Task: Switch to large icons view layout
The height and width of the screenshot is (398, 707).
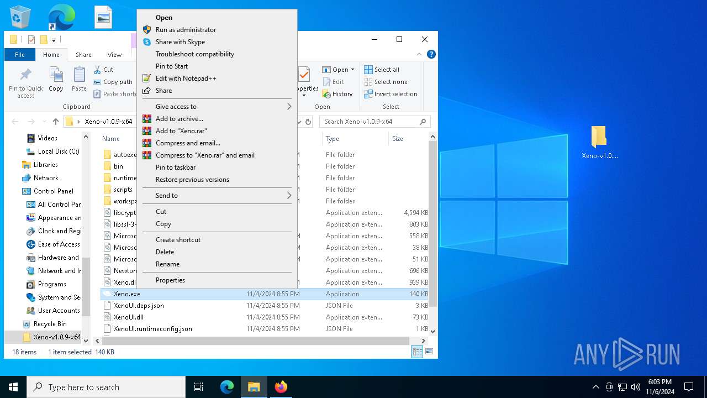Action: [x=429, y=352]
